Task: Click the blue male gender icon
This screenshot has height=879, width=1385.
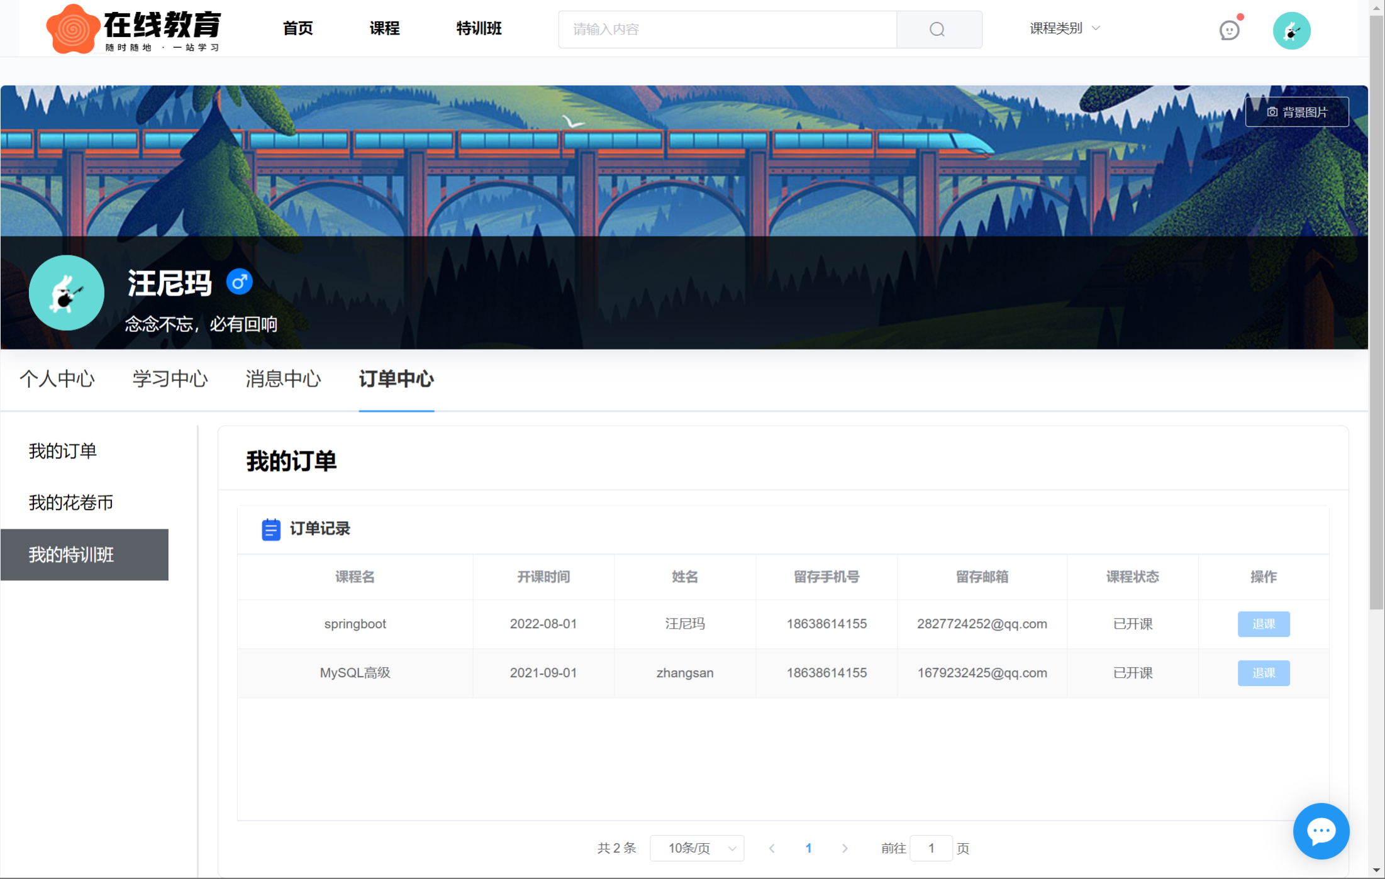Action: 239,282
